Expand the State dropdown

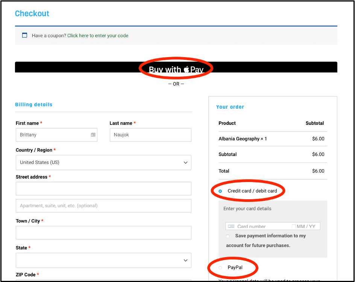pyautogui.click(x=103, y=260)
